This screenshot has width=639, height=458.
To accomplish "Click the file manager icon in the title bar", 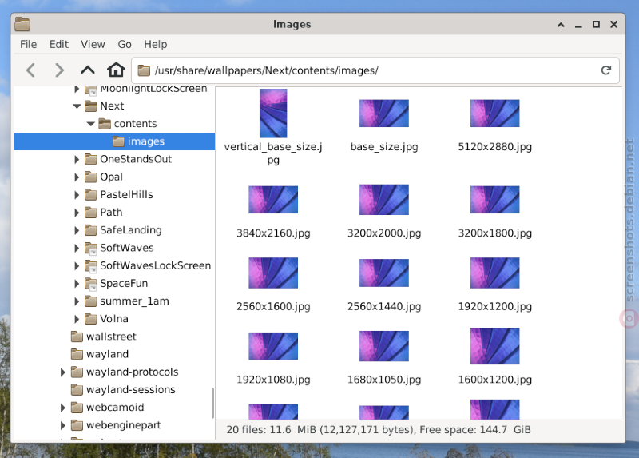I will 22,25.
